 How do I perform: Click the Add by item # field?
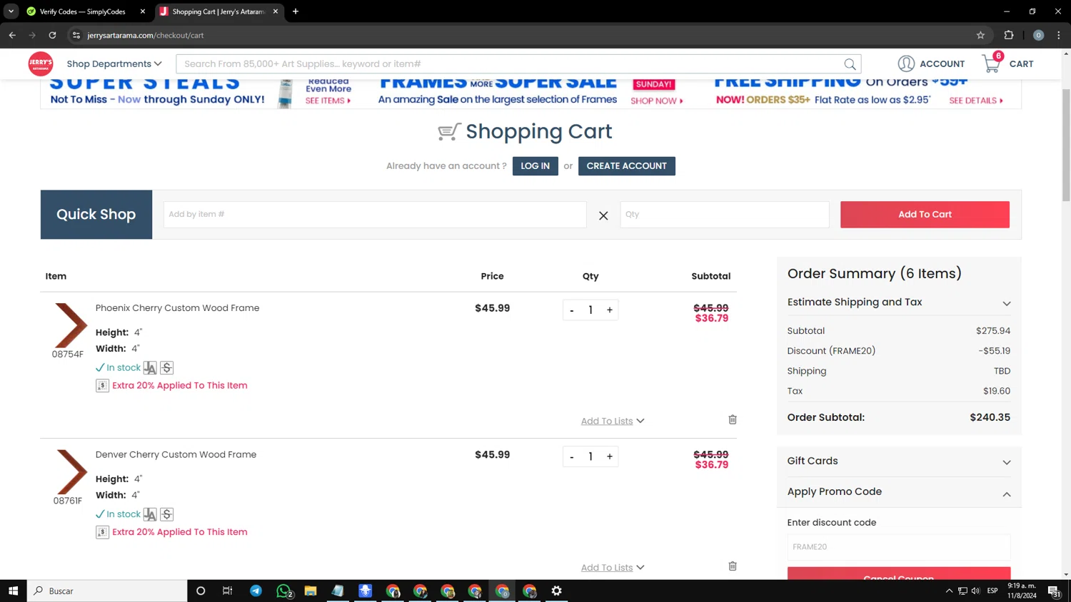tap(375, 215)
